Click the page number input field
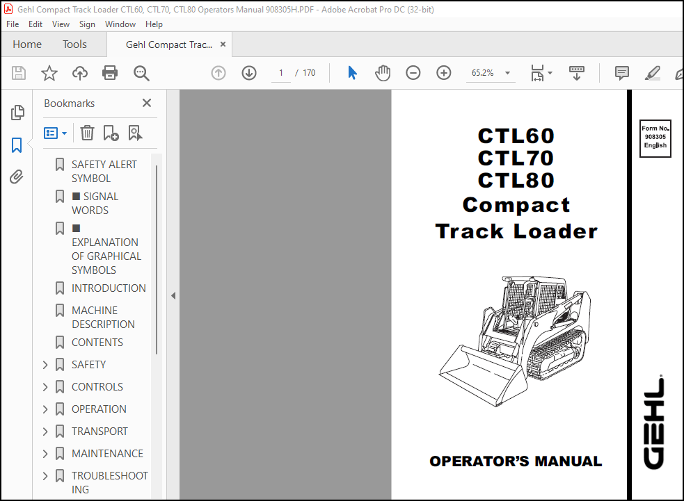The height and width of the screenshot is (501, 684). [281, 73]
